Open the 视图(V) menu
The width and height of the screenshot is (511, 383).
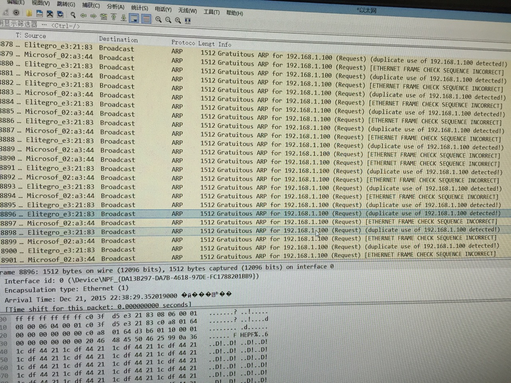click(x=41, y=3)
